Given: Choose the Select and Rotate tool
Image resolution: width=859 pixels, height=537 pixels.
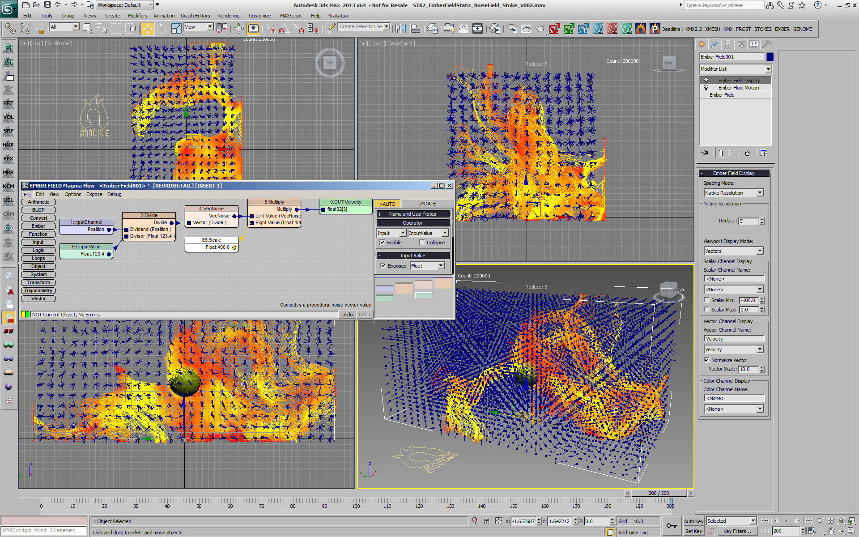Looking at the screenshot, I should (162, 29).
